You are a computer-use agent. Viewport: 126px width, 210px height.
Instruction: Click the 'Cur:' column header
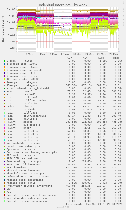point(70,58)
